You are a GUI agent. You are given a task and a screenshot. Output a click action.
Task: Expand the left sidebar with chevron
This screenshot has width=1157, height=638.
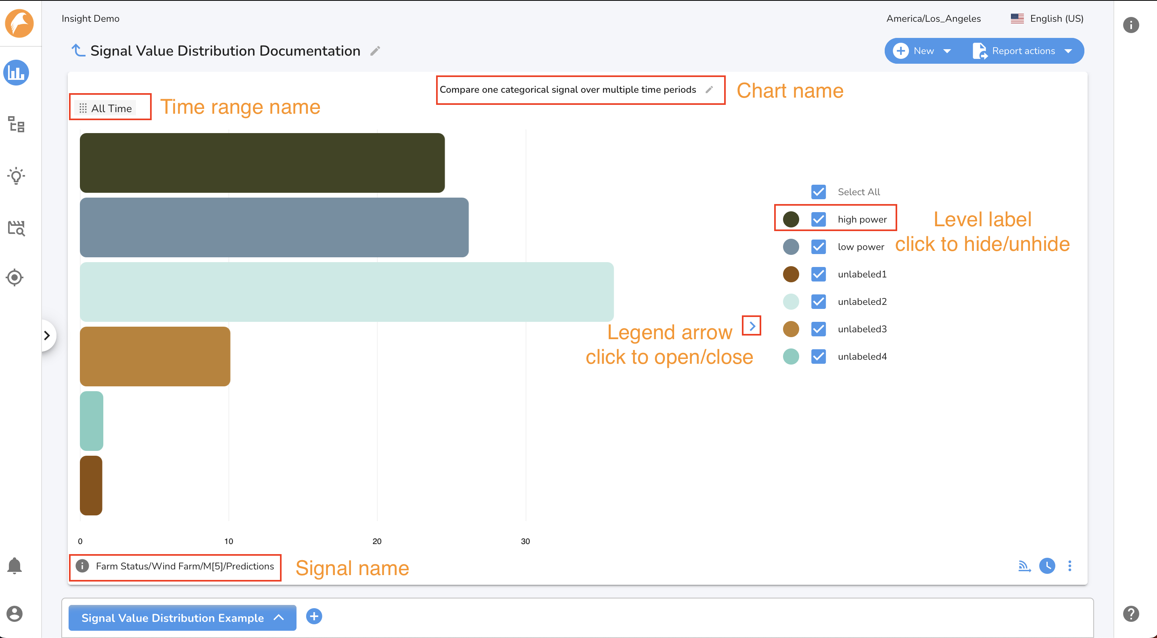(x=47, y=336)
